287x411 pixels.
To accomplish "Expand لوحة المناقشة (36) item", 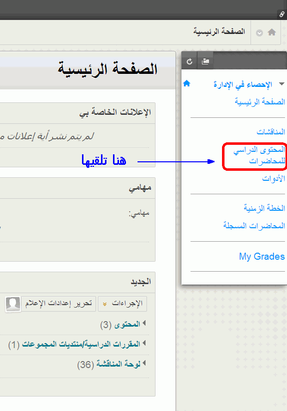I will tap(111, 364).
